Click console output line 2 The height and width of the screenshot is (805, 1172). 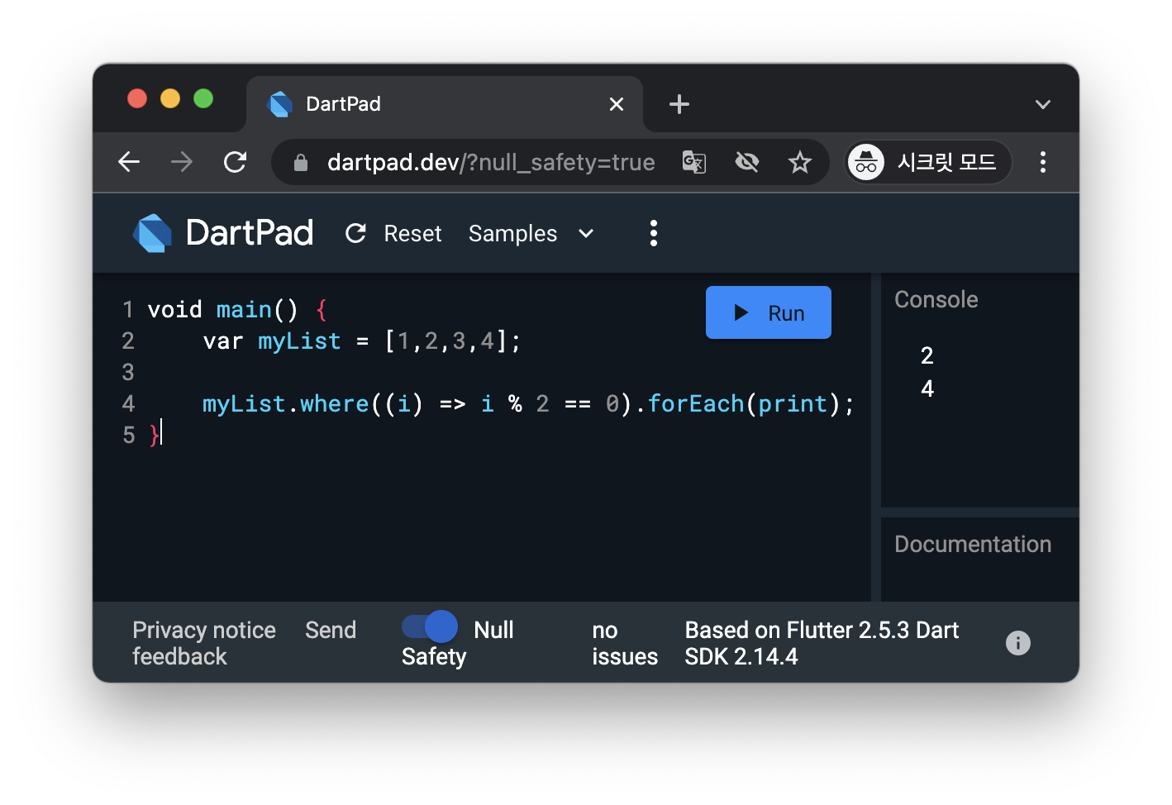[x=927, y=355]
